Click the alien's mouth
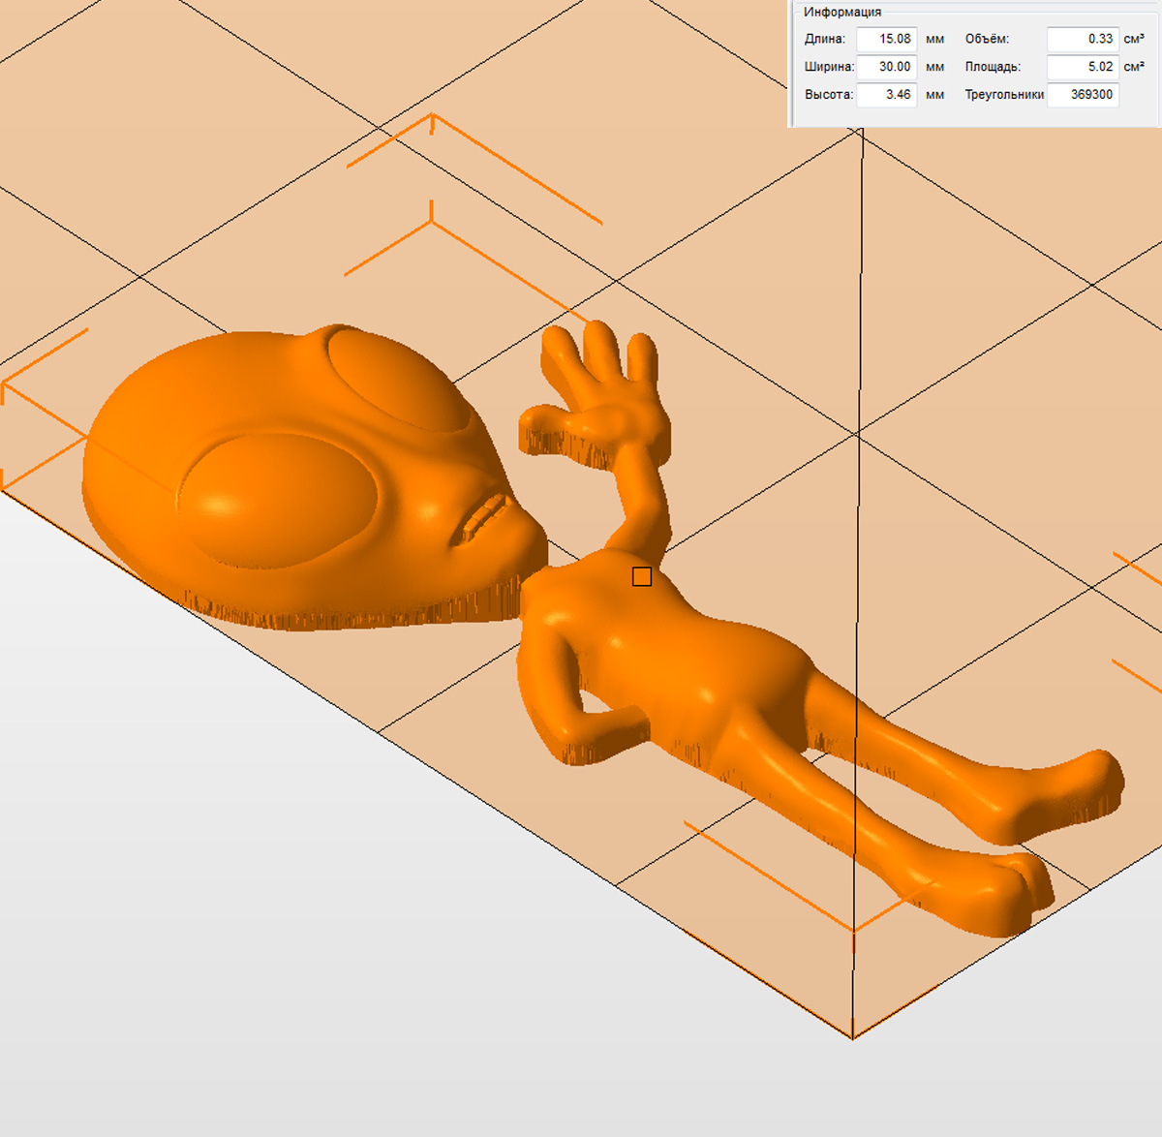 (481, 520)
